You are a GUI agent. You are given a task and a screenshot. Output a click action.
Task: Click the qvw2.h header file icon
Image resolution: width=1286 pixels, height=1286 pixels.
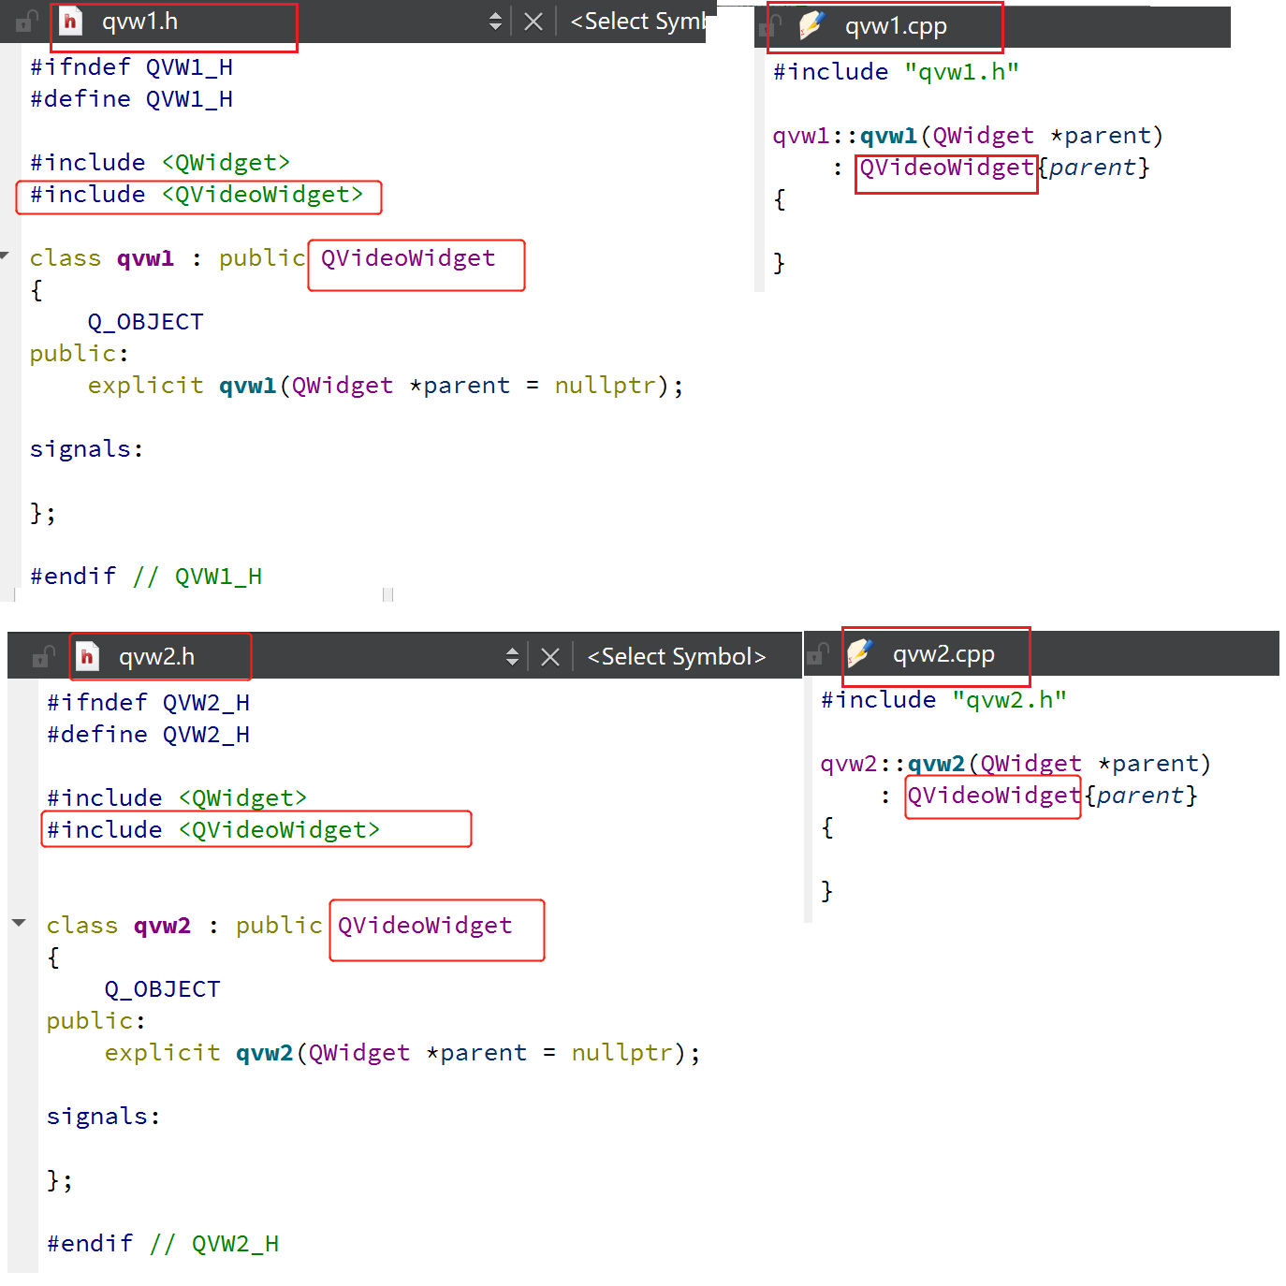(x=87, y=656)
